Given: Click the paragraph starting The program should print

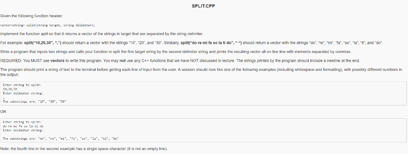Looking at the screenshot, I should coord(201,72).
